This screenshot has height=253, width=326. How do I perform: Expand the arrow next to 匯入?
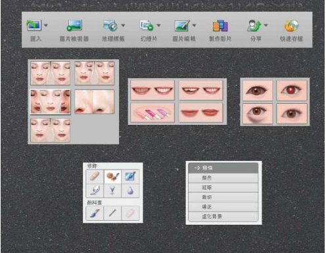(46, 25)
